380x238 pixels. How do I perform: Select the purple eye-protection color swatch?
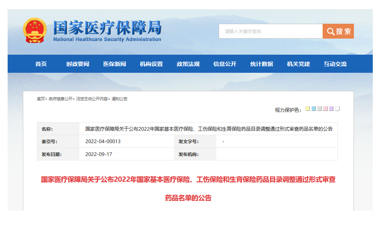(x=331, y=109)
